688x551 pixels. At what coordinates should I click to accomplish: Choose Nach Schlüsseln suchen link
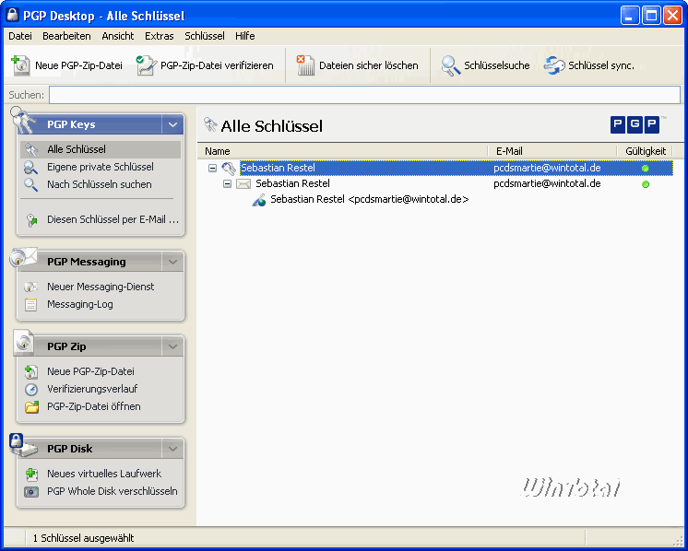click(x=100, y=184)
